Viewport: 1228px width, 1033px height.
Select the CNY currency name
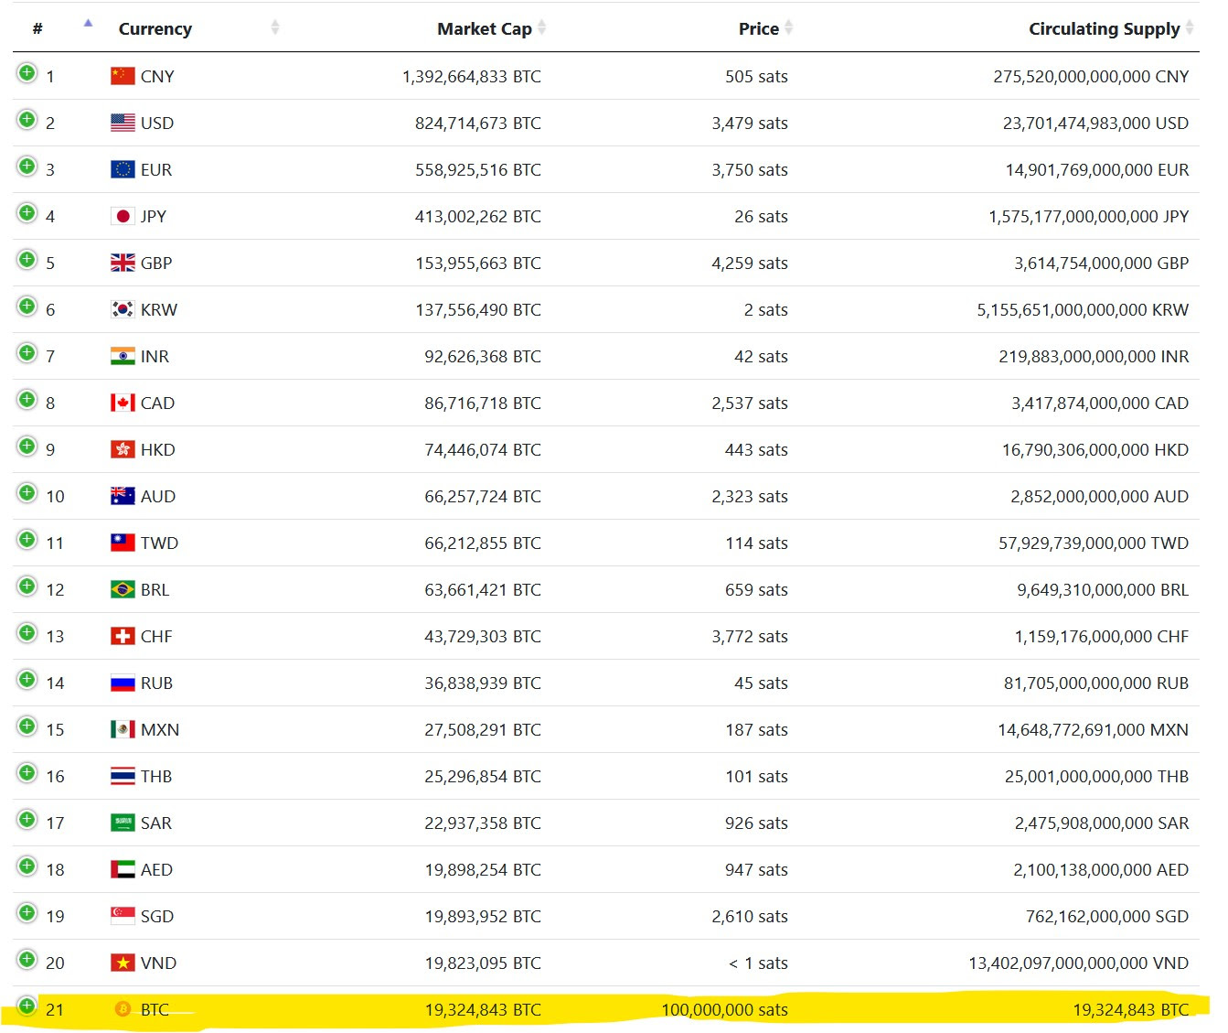157,76
